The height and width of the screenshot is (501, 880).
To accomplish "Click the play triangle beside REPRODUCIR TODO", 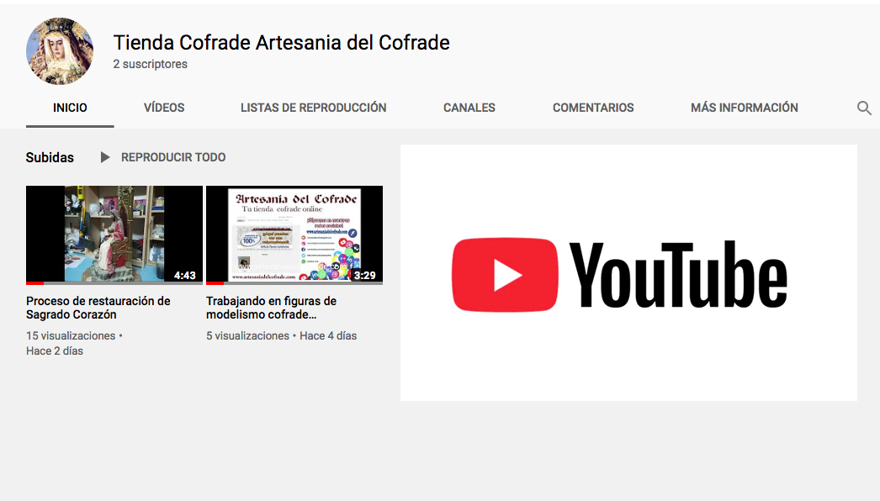I will coord(104,157).
